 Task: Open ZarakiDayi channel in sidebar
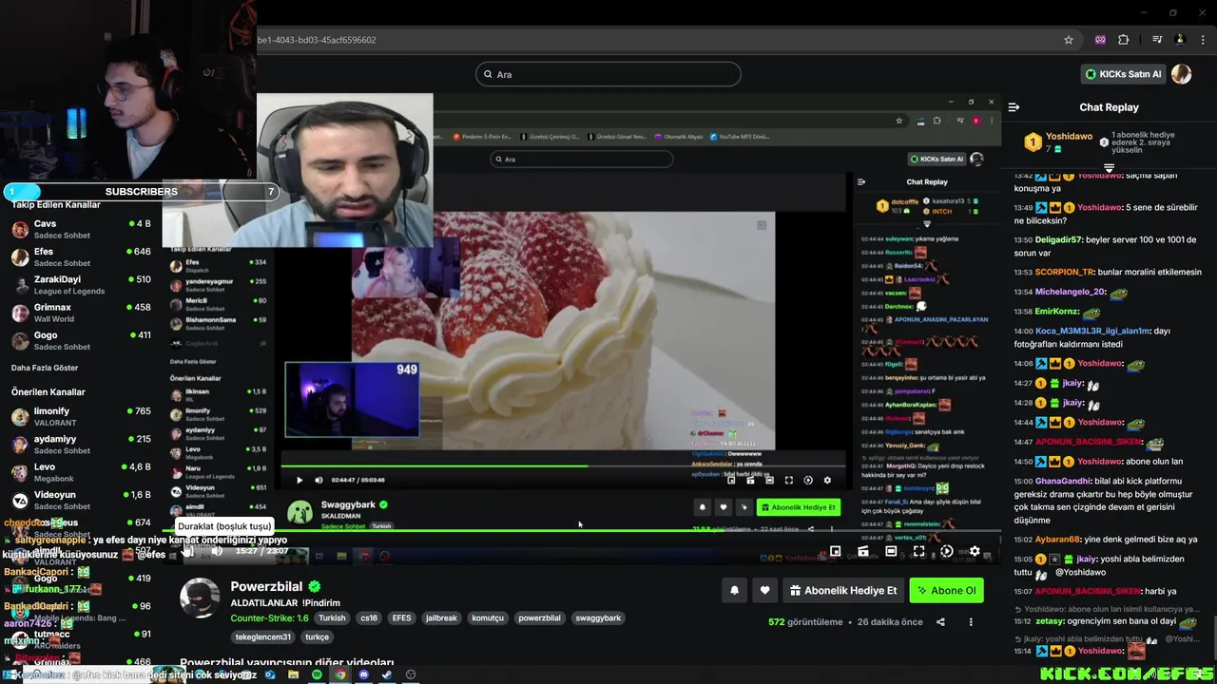(81, 285)
